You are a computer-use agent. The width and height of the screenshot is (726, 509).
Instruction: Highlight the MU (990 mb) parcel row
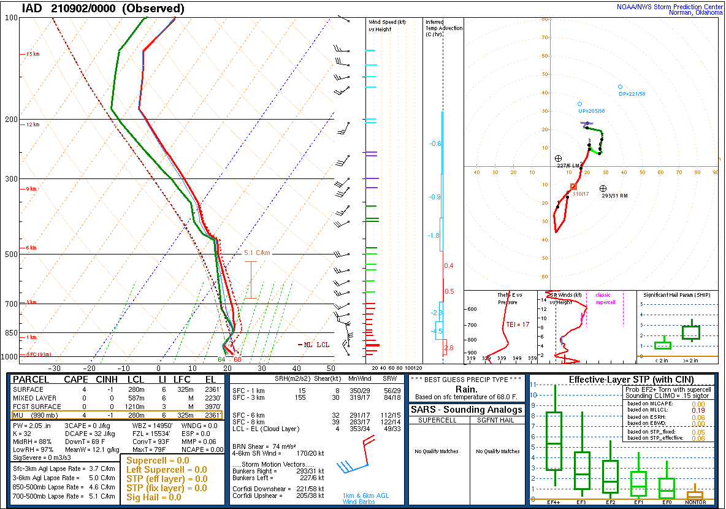click(x=117, y=415)
